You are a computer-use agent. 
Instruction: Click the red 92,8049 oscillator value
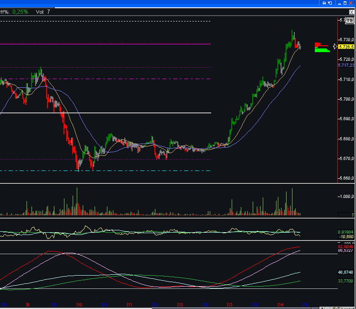pos(346,247)
